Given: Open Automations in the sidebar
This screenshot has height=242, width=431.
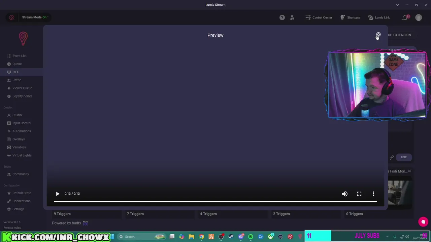Looking at the screenshot, I should click(22, 131).
